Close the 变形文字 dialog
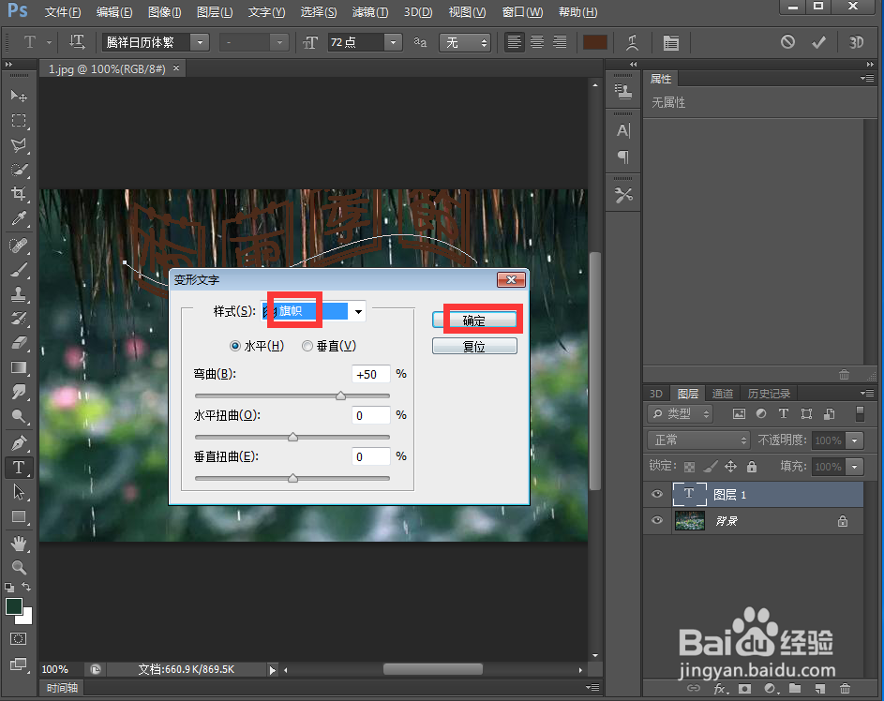 pyautogui.click(x=511, y=279)
